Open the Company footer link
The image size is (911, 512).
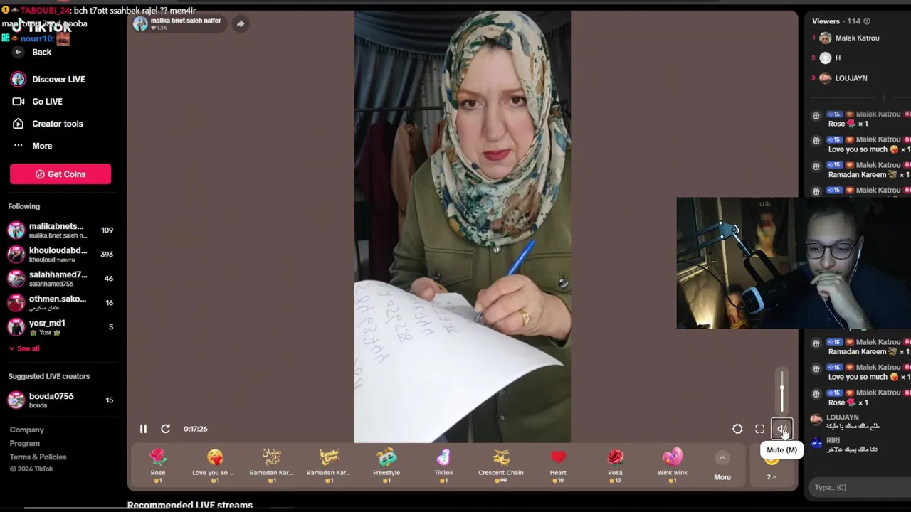(x=27, y=430)
